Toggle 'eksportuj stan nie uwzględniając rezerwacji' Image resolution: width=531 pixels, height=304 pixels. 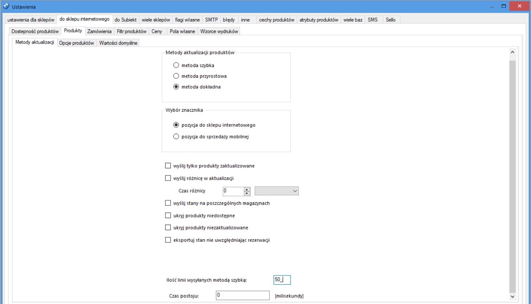pyautogui.click(x=168, y=240)
